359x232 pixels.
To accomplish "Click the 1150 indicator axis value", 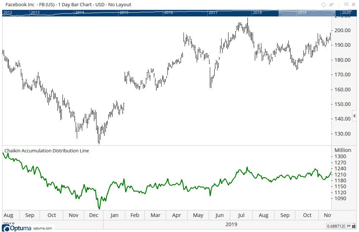I will point(340,186).
